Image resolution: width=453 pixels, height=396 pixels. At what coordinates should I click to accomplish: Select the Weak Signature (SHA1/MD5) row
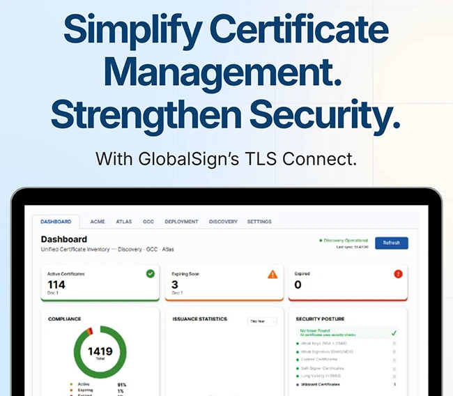[x=346, y=352]
